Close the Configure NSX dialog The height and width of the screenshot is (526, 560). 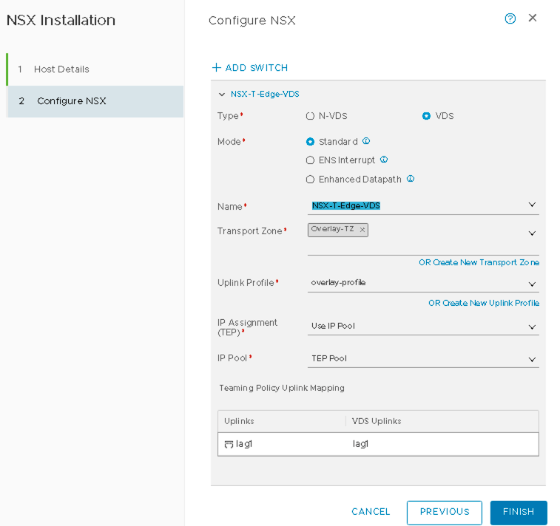tap(533, 18)
